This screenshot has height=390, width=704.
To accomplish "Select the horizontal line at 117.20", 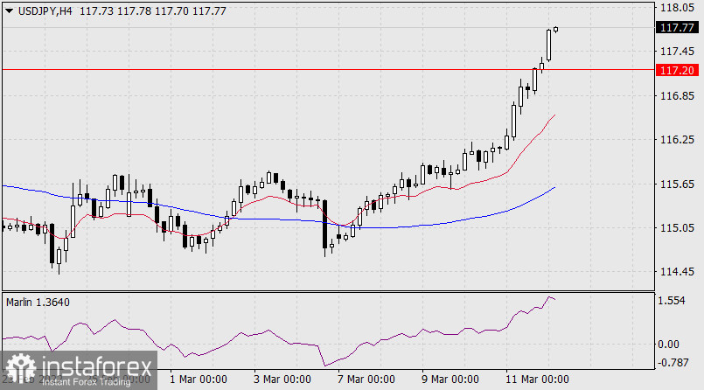I will tap(262, 69).
